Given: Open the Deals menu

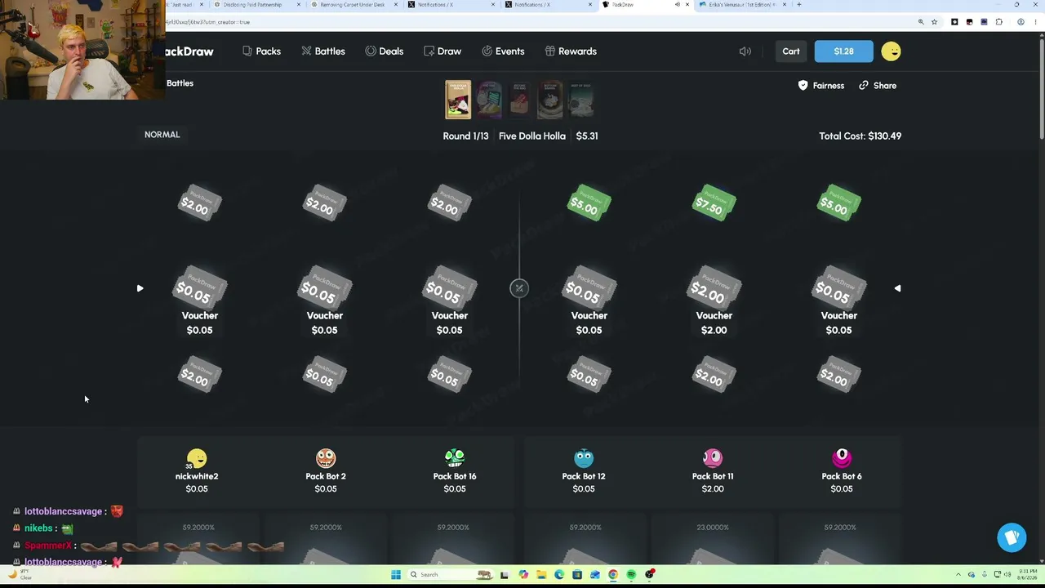Looking at the screenshot, I should coord(385,51).
